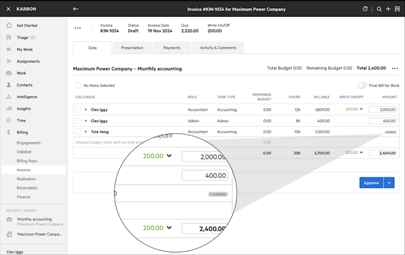Screen dimensions: 405x255
Task: Open Triage from the sidebar
Action: 26,38
